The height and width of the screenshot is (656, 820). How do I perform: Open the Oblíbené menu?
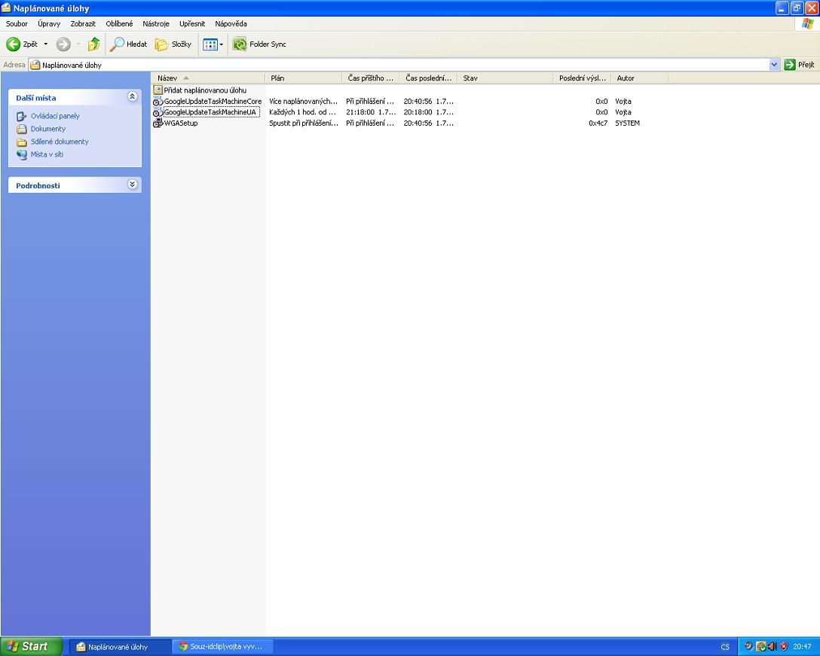point(119,23)
